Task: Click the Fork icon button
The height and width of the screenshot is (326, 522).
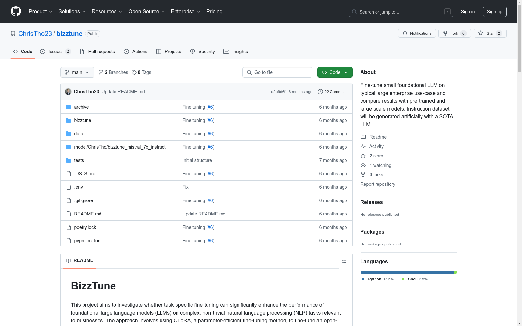Action: 445,33
